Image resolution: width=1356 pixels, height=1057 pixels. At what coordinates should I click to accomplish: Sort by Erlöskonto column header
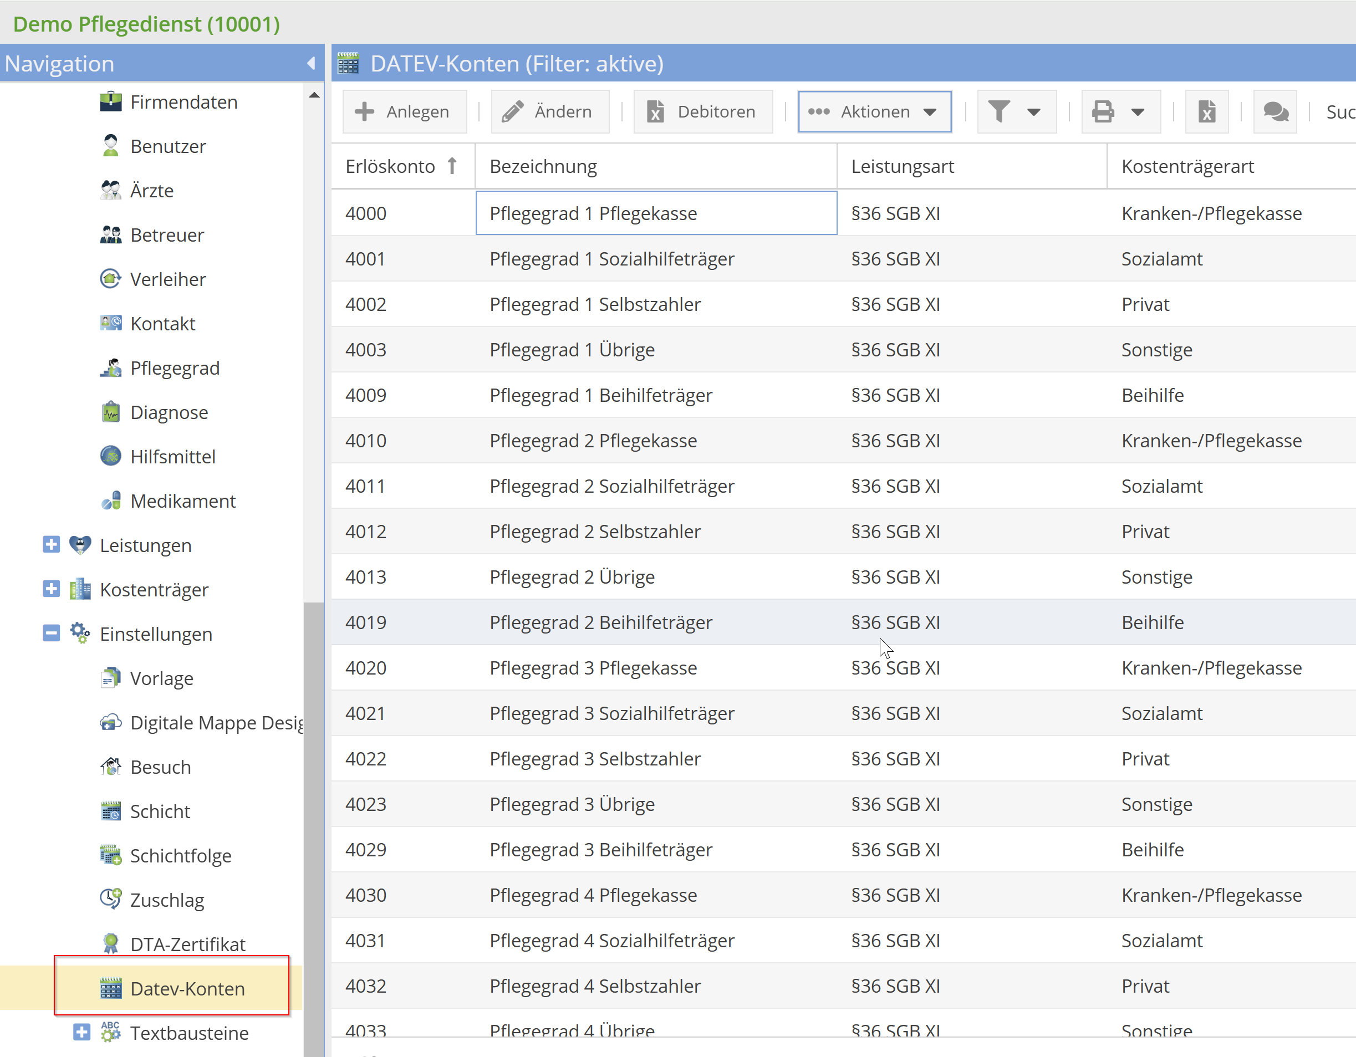(x=403, y=166)
